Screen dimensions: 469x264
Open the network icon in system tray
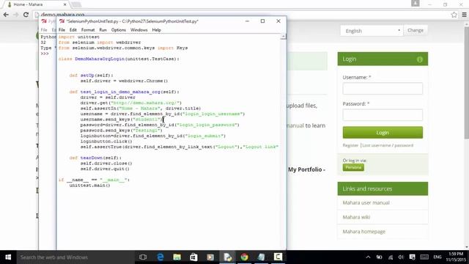tap(391, 257)
